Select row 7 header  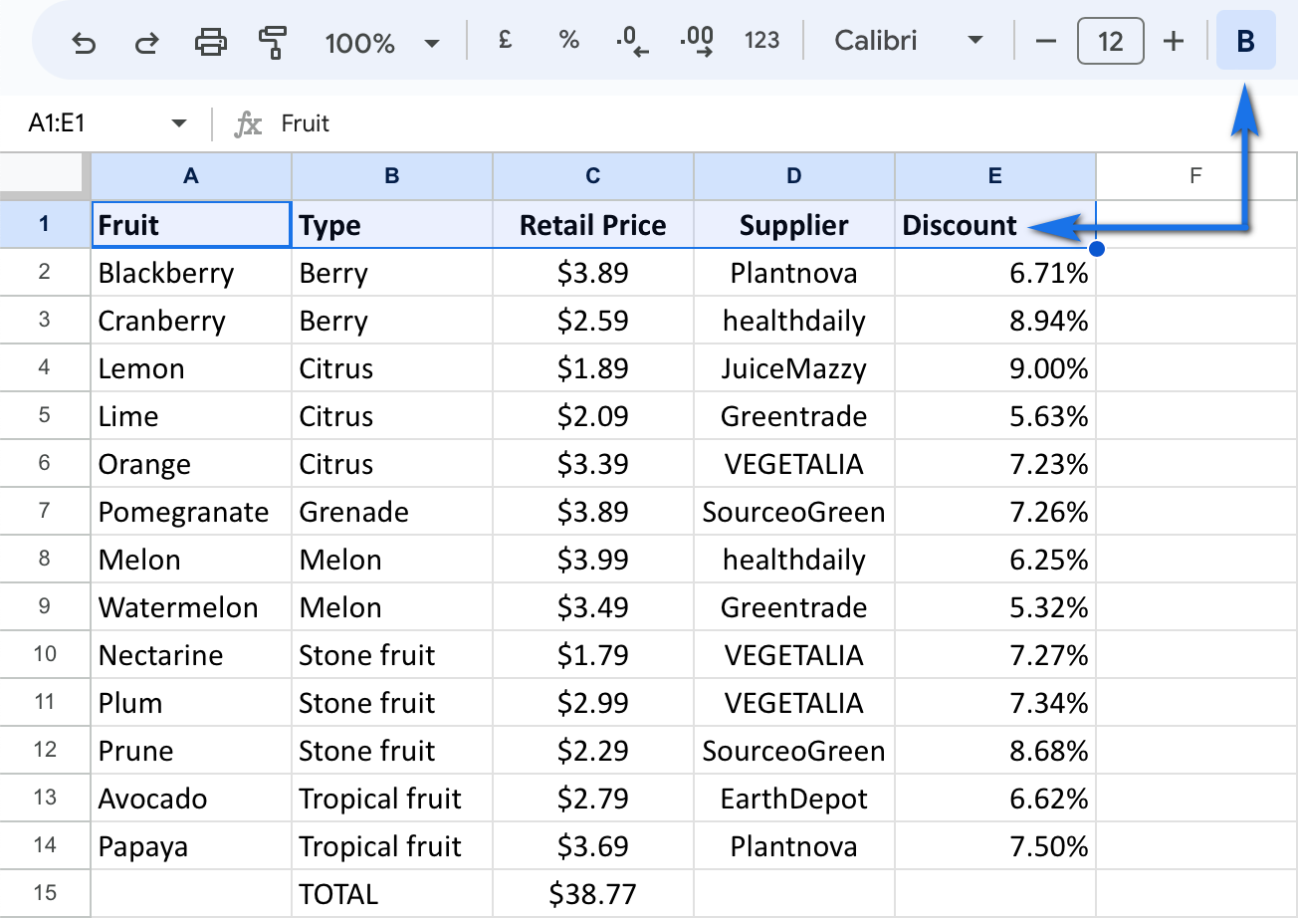pyautogui.click(x=45, y=511)
